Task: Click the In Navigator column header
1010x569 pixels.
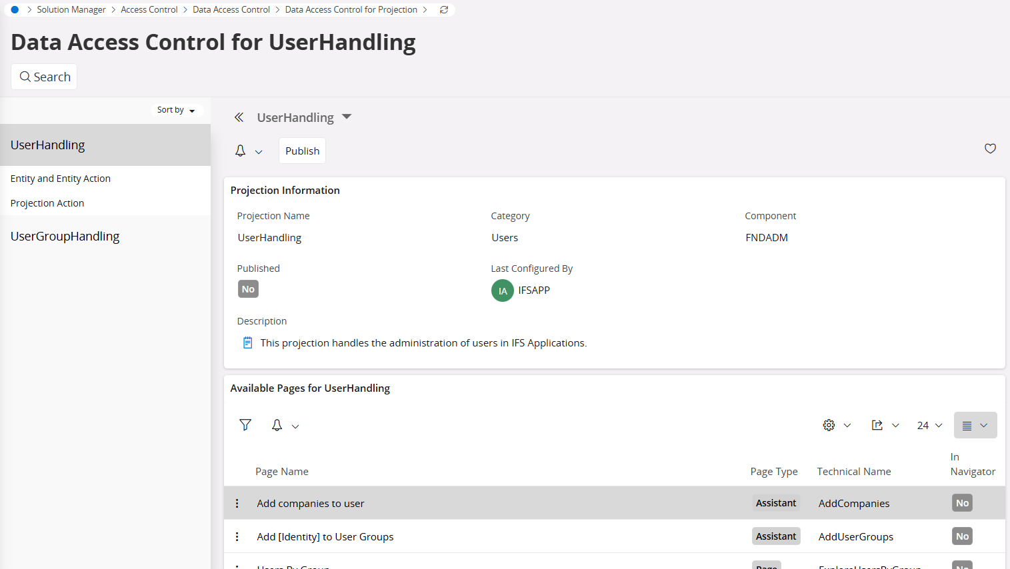Action: click(x=973, y=464)
